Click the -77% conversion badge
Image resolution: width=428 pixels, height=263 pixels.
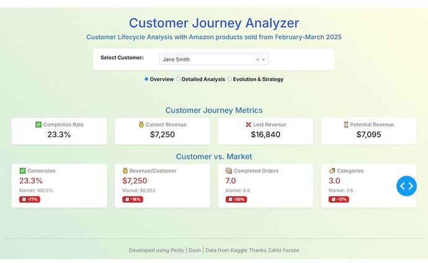point(30,199)
